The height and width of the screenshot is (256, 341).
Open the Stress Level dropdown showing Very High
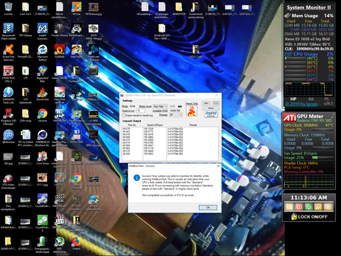[161, 106]
